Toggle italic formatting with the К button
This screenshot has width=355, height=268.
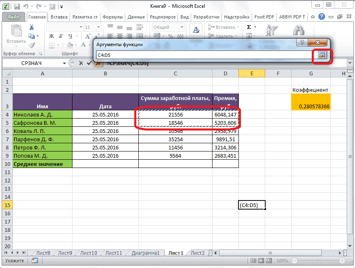[61, 36]
